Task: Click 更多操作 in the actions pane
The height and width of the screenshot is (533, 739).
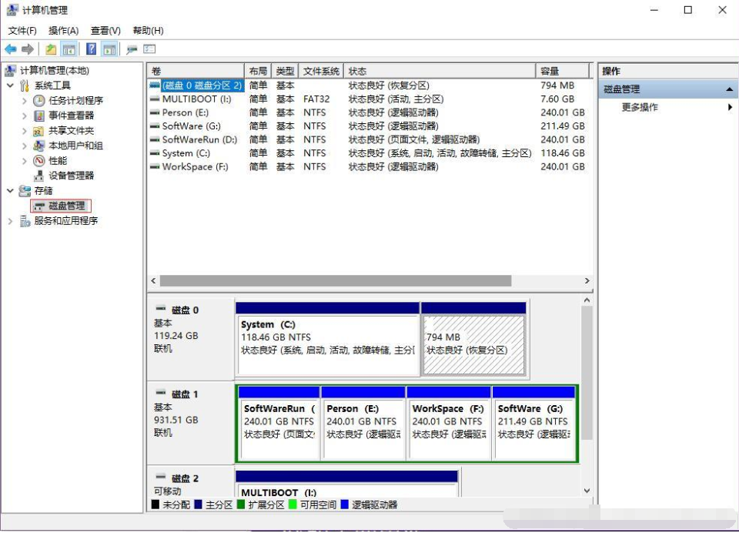Action: [640, 108]
